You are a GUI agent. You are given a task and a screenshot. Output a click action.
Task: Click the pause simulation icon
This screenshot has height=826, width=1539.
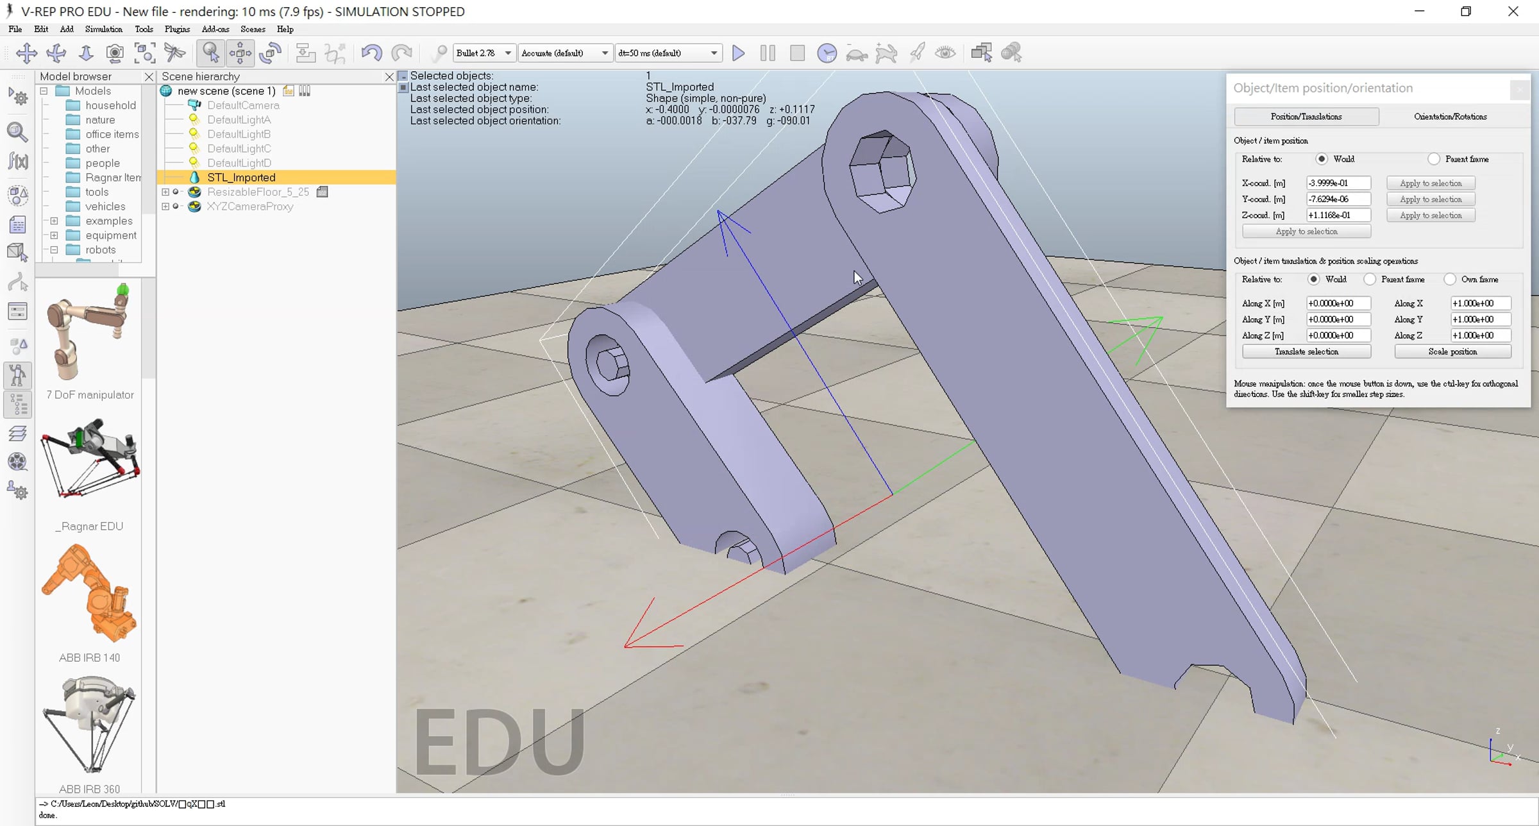pyautogui.click(x=768, y=53)
